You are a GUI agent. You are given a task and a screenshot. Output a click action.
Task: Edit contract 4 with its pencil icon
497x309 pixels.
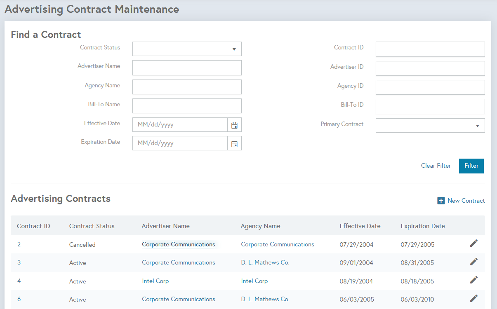coord(474,280)
